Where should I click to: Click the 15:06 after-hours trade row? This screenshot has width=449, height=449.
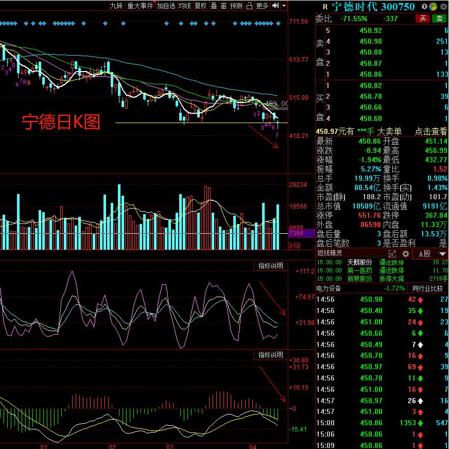click(x=382, y=435)
